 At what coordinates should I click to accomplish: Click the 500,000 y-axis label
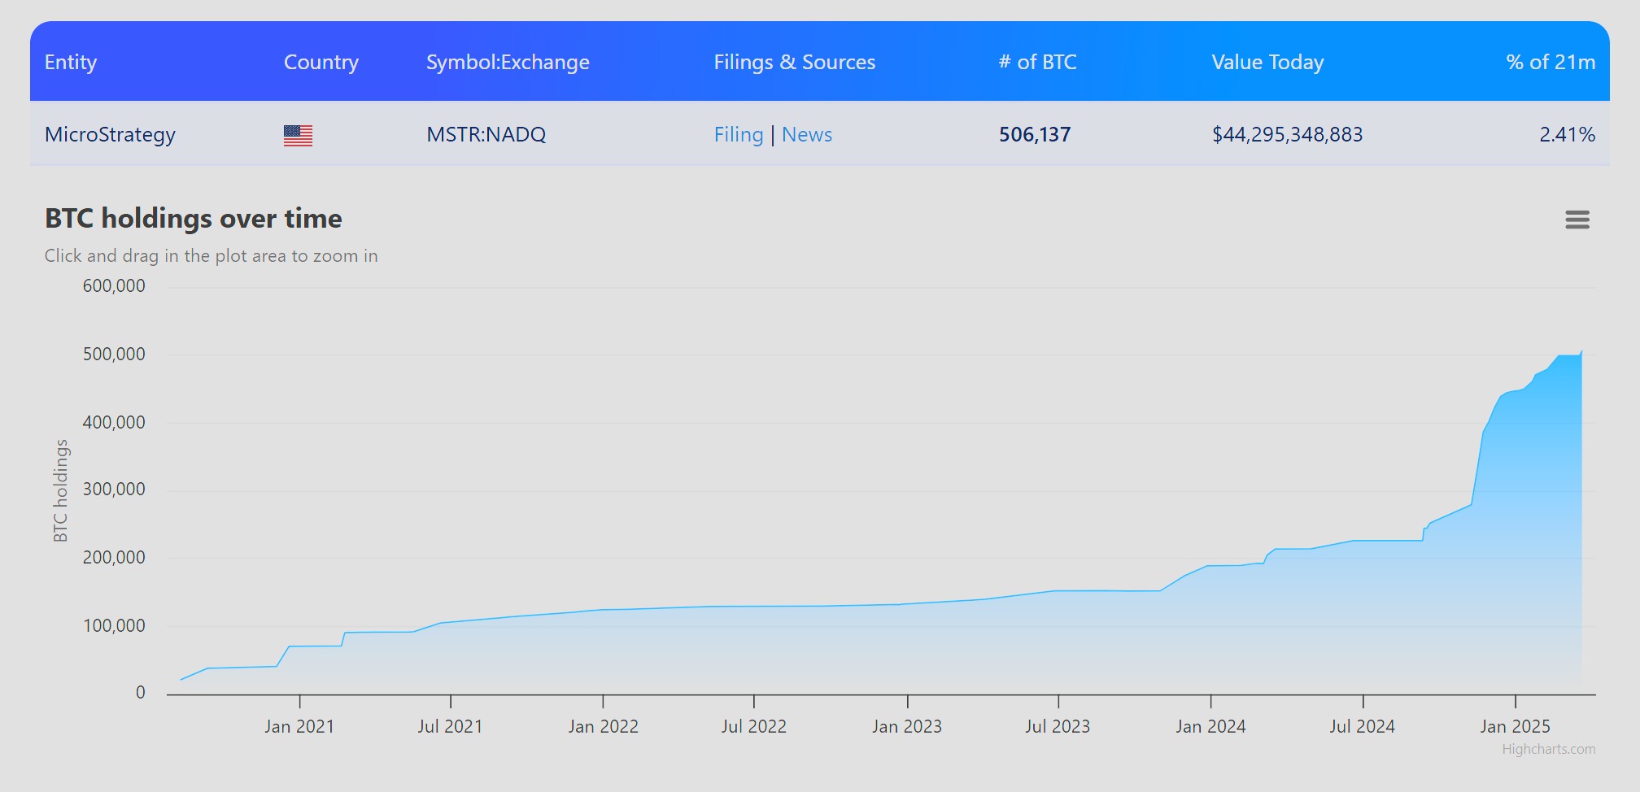(114, 354)
